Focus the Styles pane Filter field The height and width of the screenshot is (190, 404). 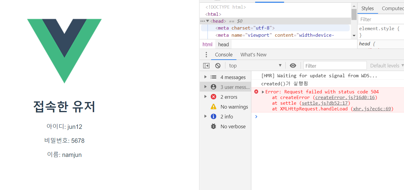tap(381, 19)
